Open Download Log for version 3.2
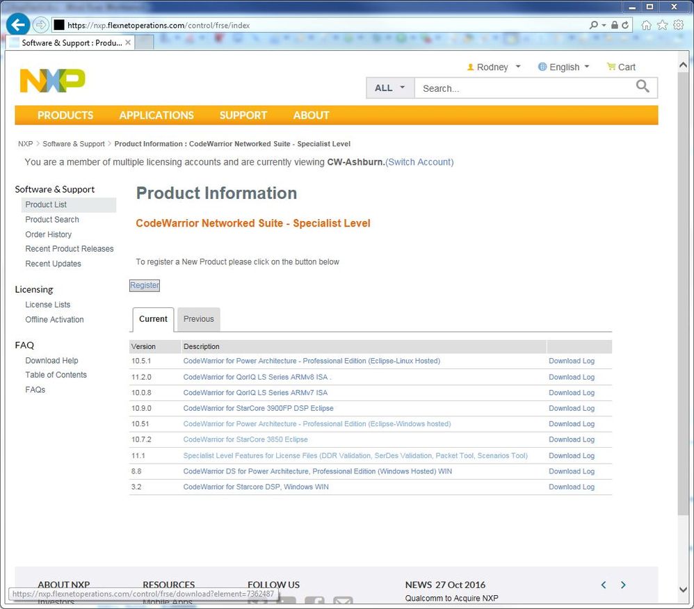The image size is (694, 609). (x=572, y=487)
